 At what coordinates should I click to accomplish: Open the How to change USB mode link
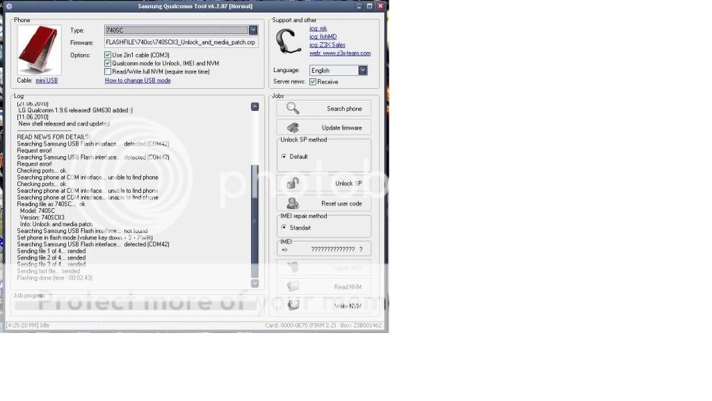coord(138,80)
